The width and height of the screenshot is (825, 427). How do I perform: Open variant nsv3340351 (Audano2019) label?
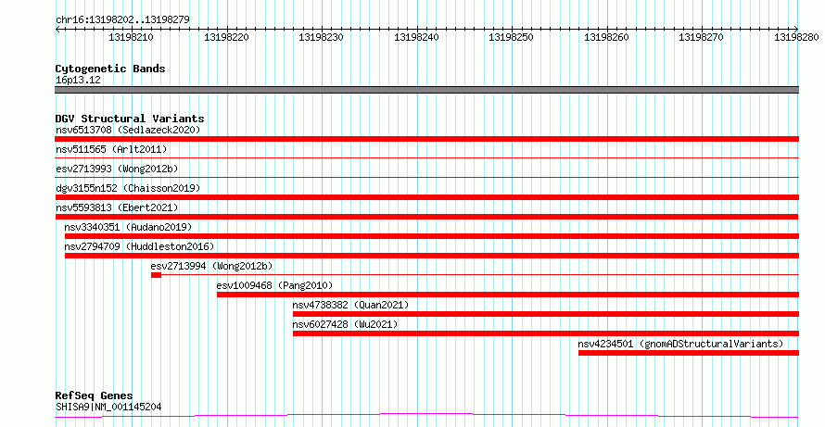(x=128, y=227)
